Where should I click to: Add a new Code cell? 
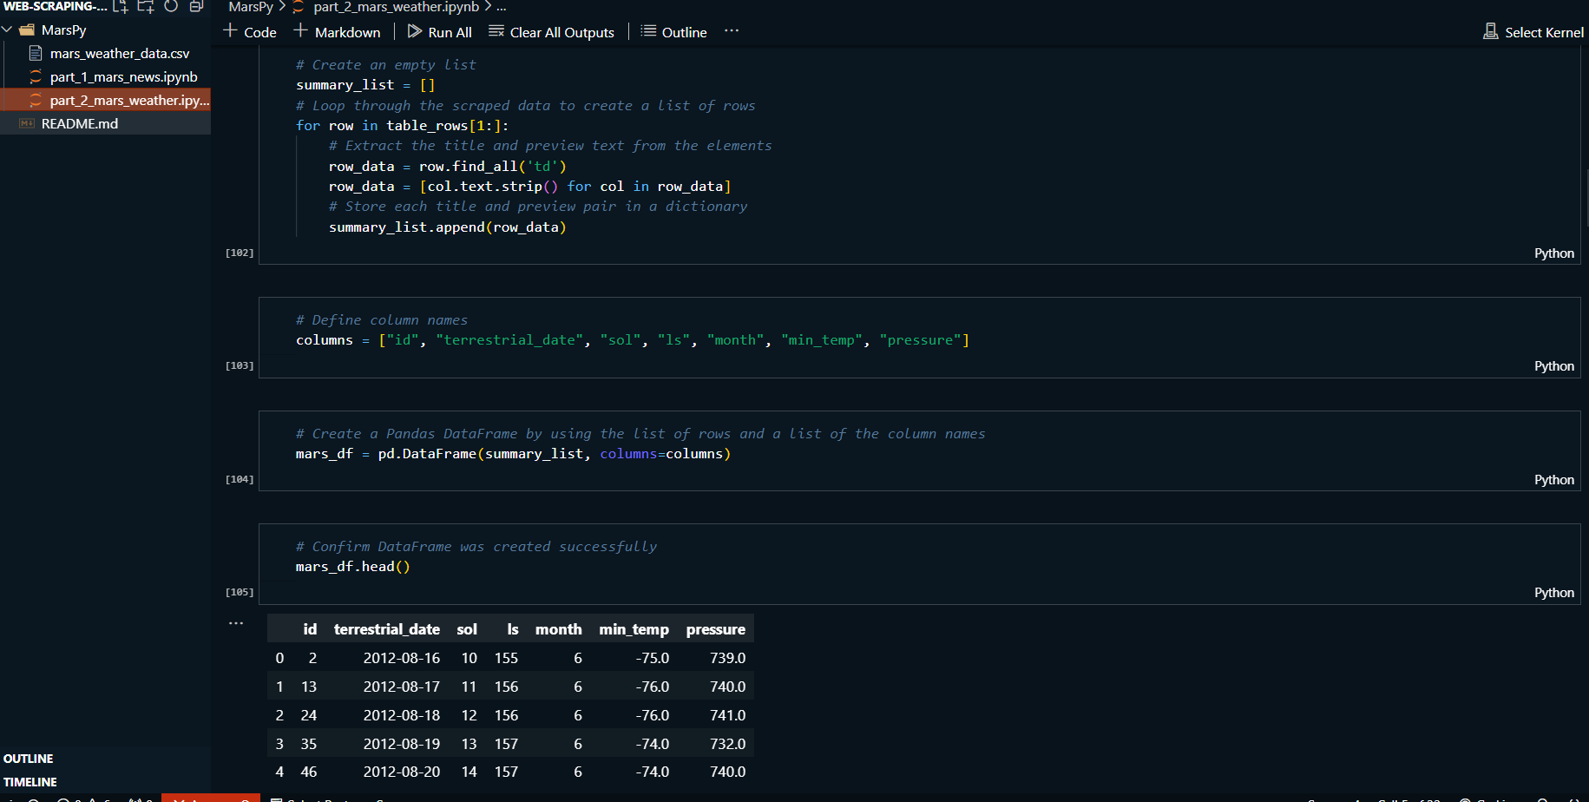tap(250, 32)
